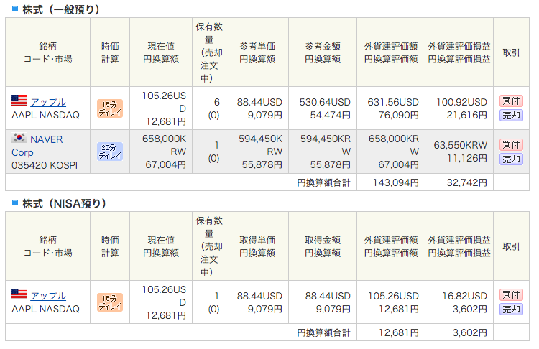The image size is (539, 349).
Task: Click the 15分ディレイ badge in 一般預り Apple row
Action: [110, 108]
